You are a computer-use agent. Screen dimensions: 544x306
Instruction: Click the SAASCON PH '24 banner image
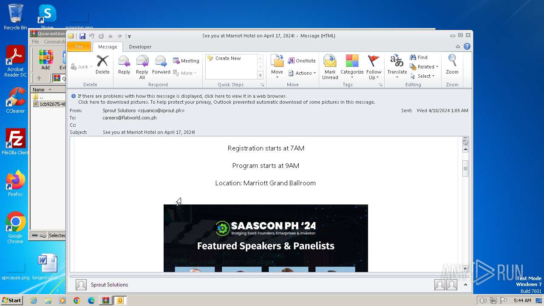pyautogui.click(x=266, y=238)
